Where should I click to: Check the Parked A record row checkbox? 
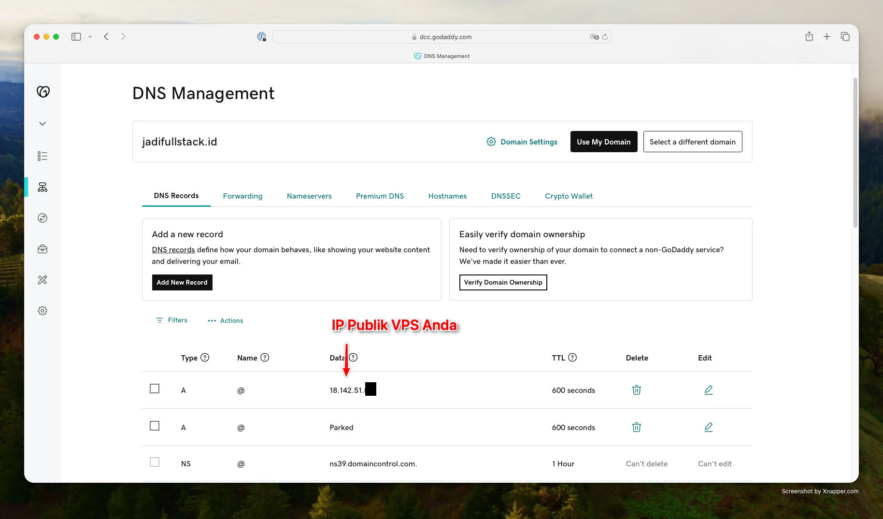click(155, 426)
